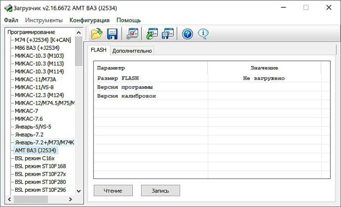Switch to the Дополнительно tab
Viewport: 341px width, 207px height.
(x=132, y=51)
